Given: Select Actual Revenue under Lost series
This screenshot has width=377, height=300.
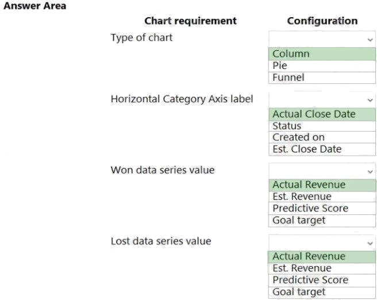Looking at the screenshot, I should [322, 256].
